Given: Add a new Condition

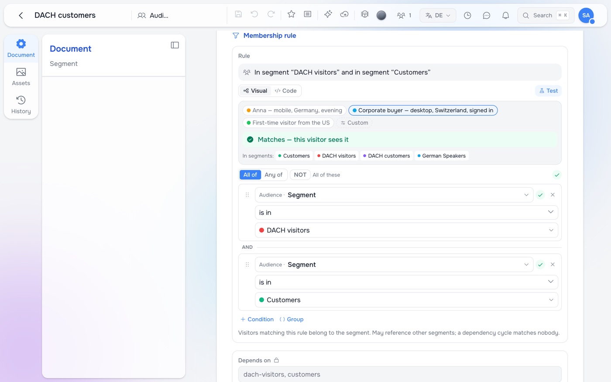Looking at the screenshot, I should (257, 320).
